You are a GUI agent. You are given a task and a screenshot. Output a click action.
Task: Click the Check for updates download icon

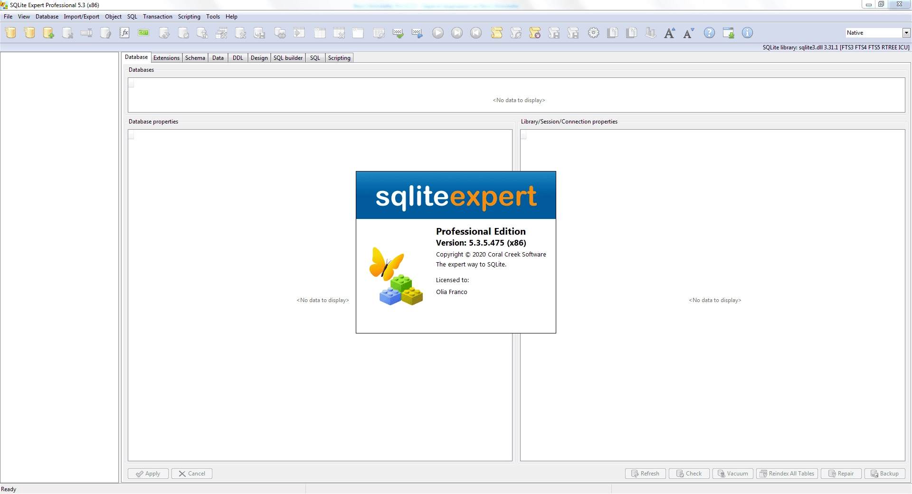click(728, 33)
